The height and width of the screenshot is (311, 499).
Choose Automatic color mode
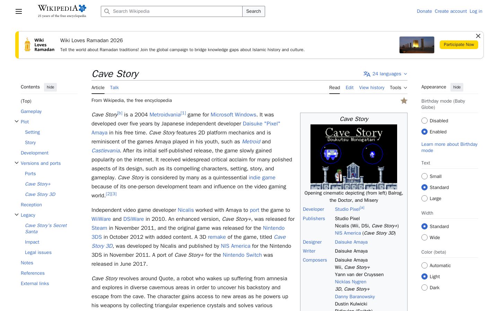click(424, 265)
